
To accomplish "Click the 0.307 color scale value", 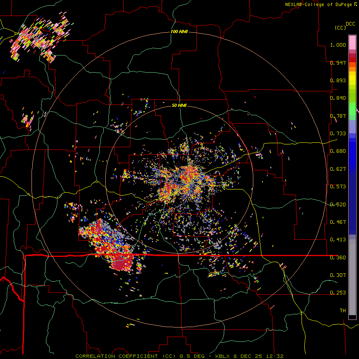I will [x=338, y=275].
